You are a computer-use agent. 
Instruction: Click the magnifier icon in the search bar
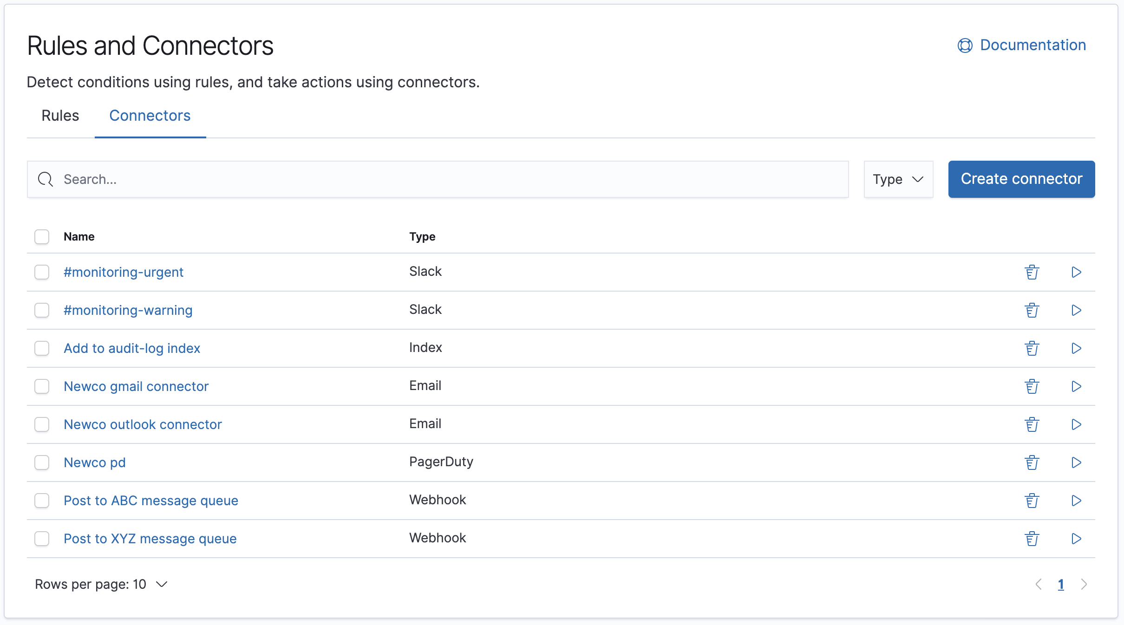45,179
